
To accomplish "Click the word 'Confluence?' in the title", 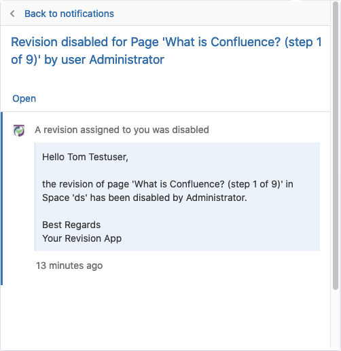I will (246, 42).
